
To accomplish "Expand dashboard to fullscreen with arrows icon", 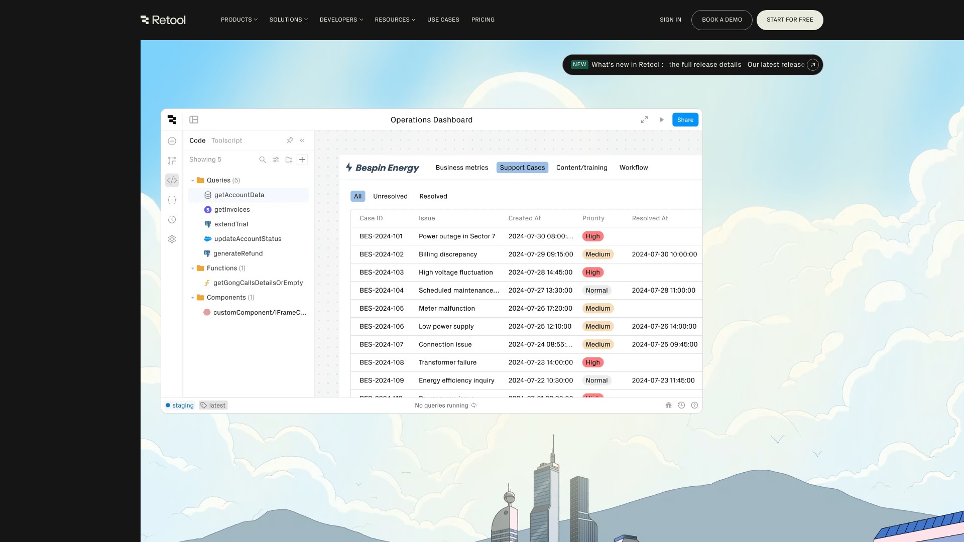I will tap(644, 119).
